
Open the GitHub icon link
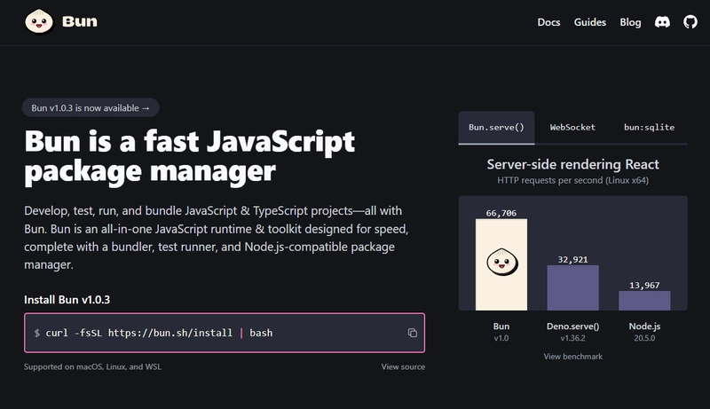pos(690,21)
